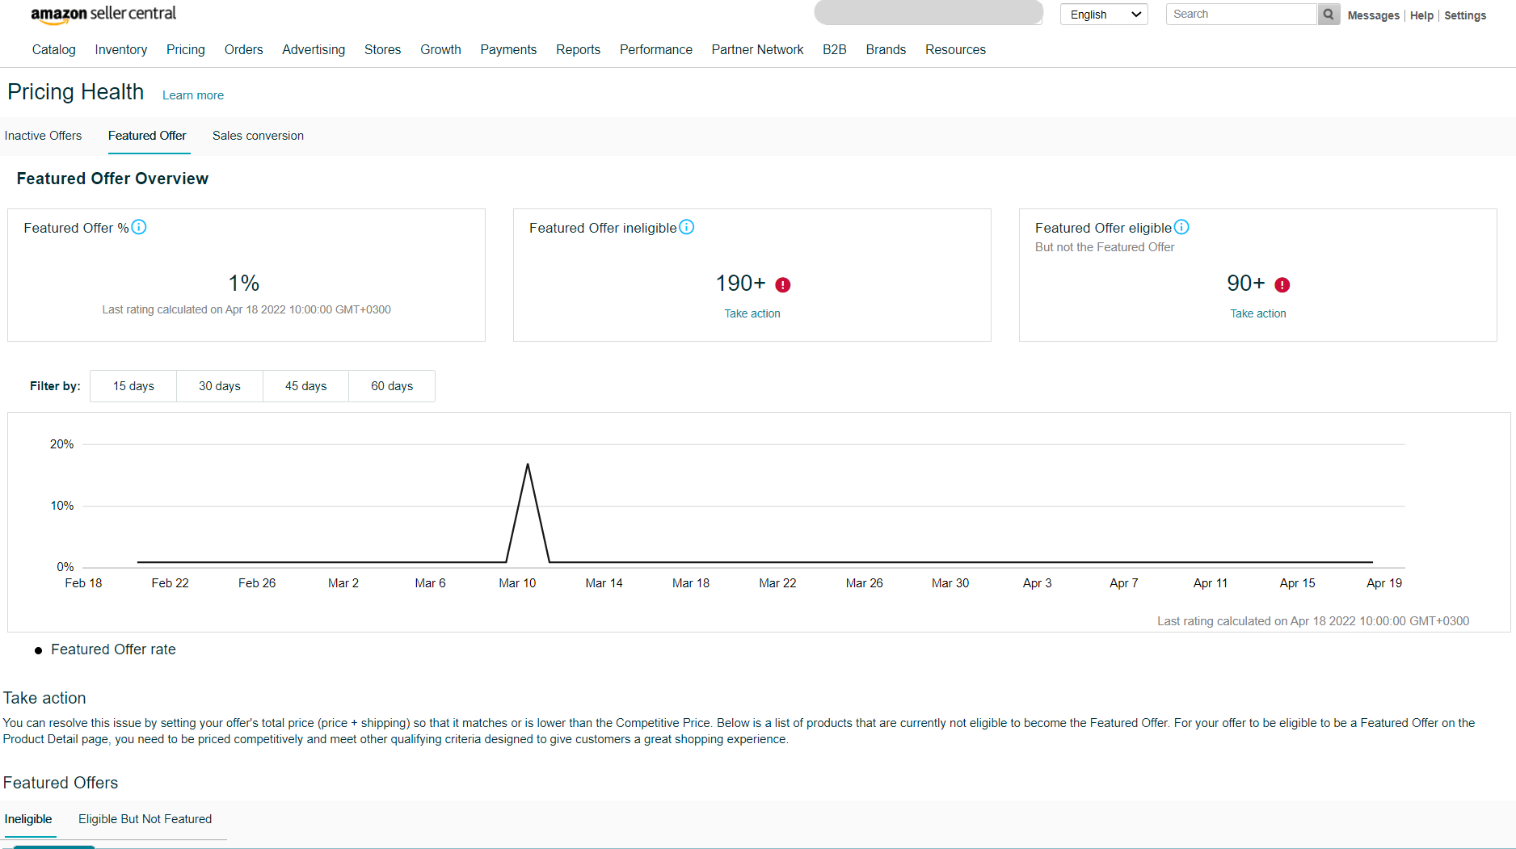Open the Orders menu
This screenshot has width=1516, height=849.
pyautogui.click(x=244, y=49)
